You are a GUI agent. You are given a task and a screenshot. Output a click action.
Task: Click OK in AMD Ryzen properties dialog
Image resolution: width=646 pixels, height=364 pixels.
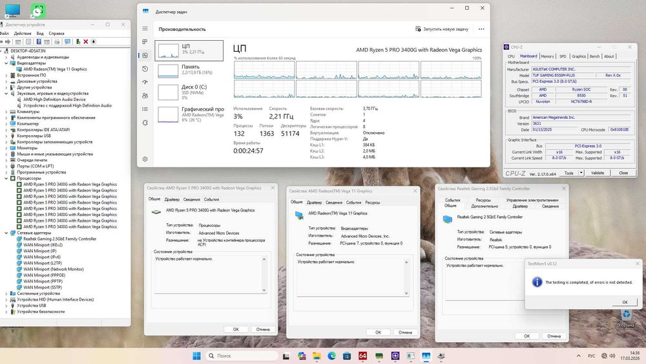pos(236,329)
